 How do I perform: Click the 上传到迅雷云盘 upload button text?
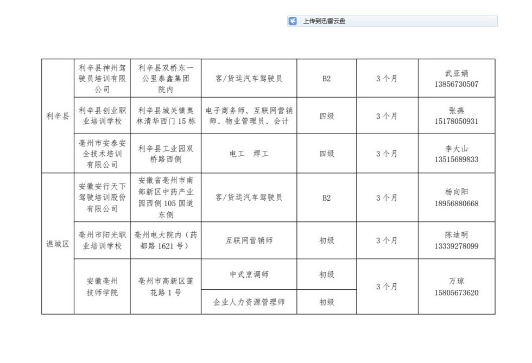324,21
